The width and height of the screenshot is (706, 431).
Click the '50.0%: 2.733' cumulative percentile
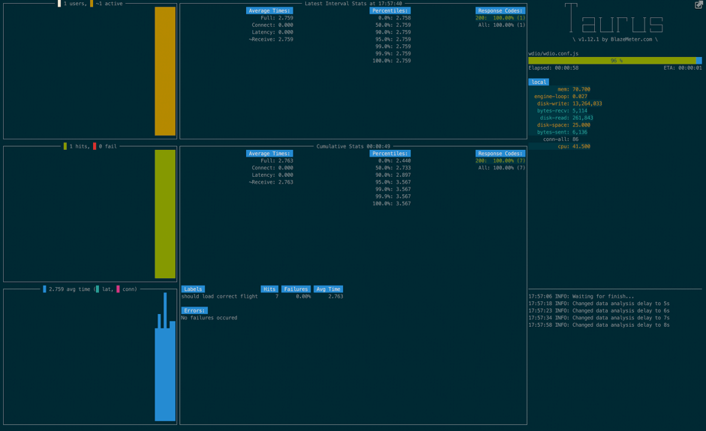[x=393, y=168]
